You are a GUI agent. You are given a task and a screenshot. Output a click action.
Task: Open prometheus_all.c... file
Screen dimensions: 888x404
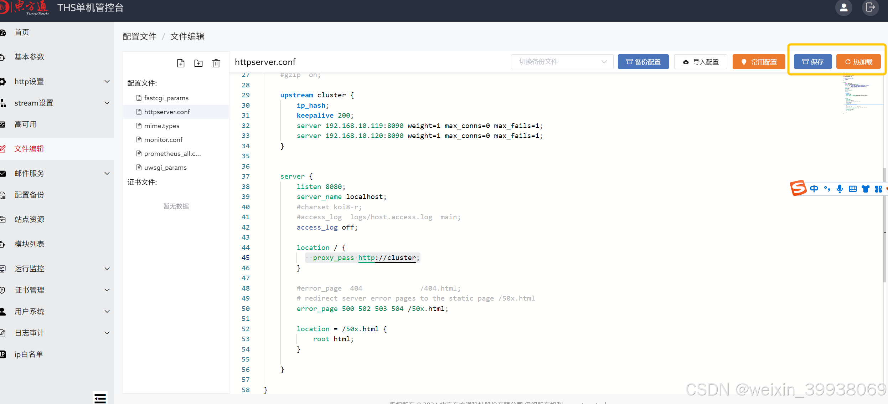click(x=176, y=154)
